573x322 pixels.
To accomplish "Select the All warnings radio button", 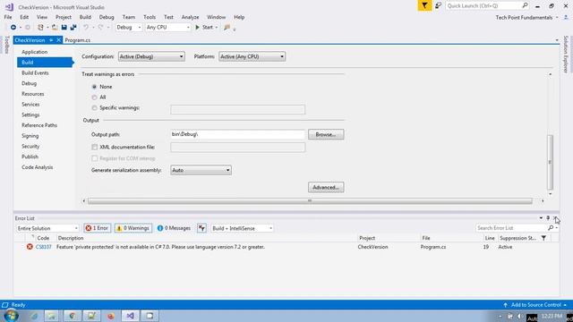I will (x=94, y=97).
